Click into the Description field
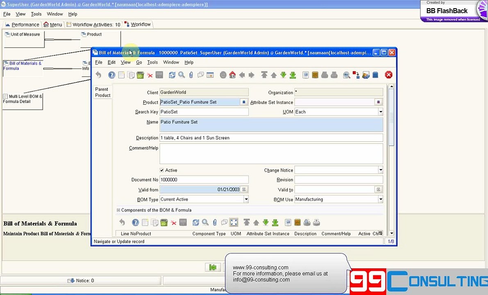The image size is (488, 295). click(271, 138)
